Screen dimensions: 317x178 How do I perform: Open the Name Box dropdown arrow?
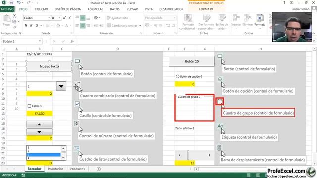pyautogui.click(x=40, y=41)
